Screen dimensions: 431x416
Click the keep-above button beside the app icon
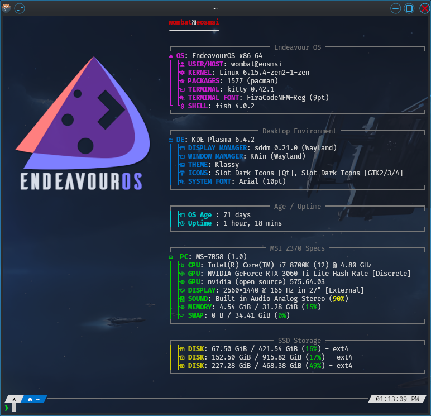click(20, 8)
